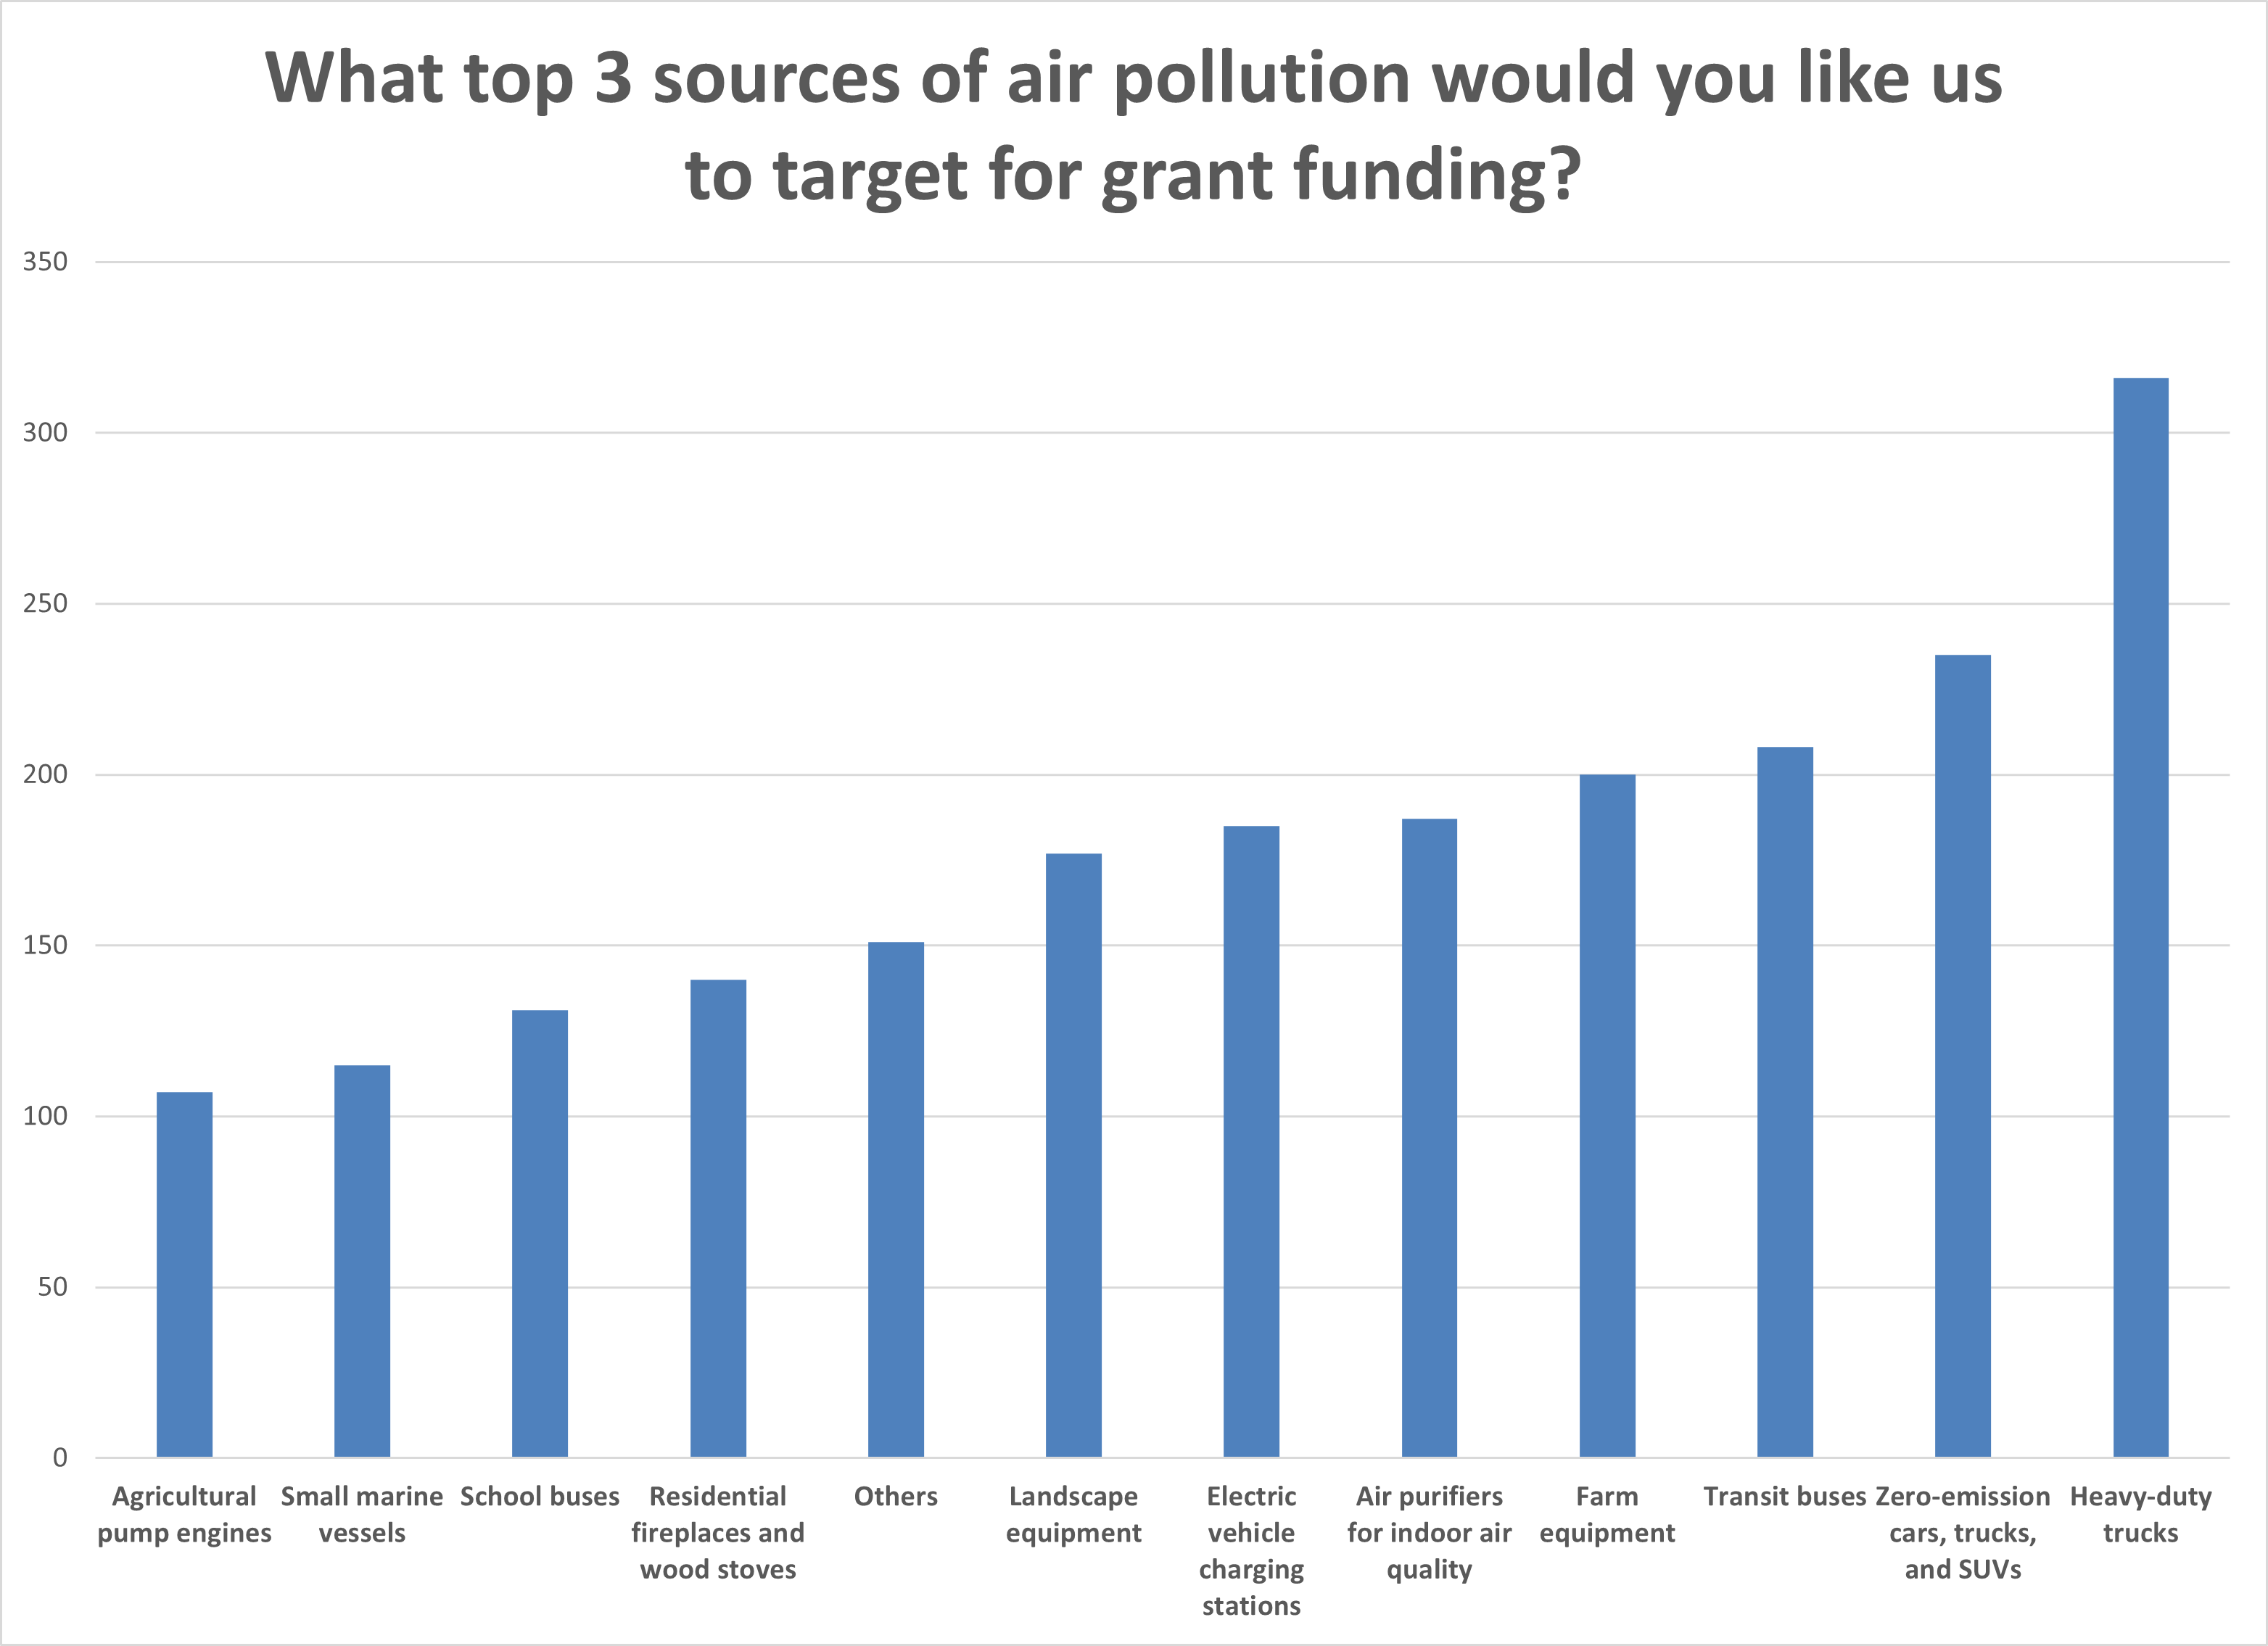Click the Landscape equipment bar
This screenshot has width=2268, height=1646.
point(1073,1155)
